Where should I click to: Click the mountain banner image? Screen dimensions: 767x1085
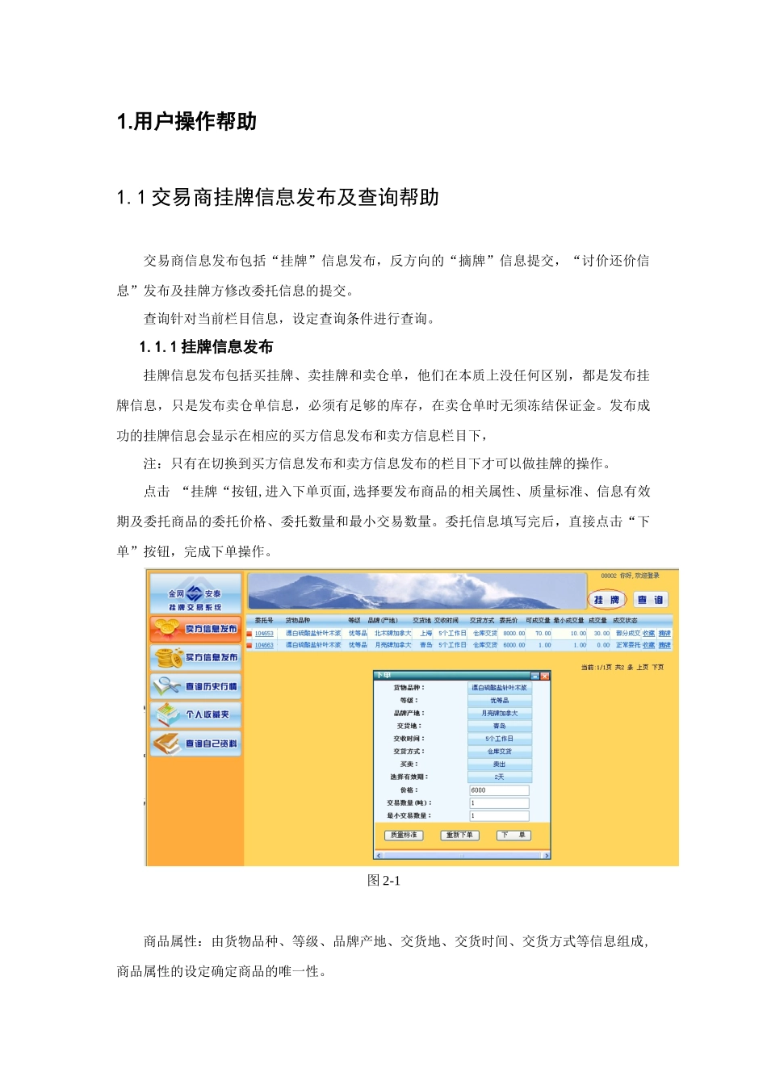(417, 591)
